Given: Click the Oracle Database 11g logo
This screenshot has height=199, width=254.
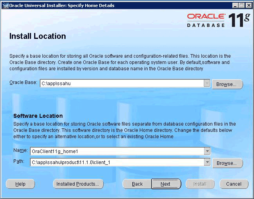Looking at the screenshot, I should pyautogui.click(x=217, y=20).
